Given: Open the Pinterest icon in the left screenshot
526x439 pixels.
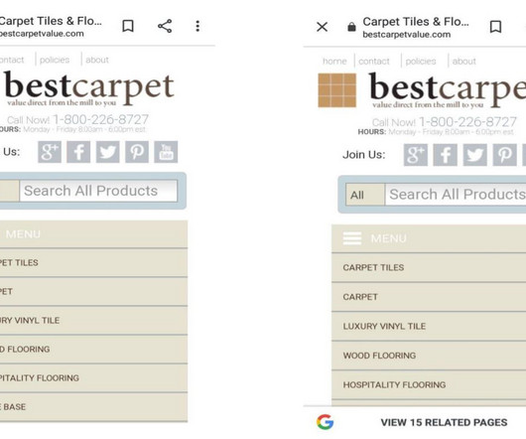Looking at the screenshot, I should tap(137, 152).
